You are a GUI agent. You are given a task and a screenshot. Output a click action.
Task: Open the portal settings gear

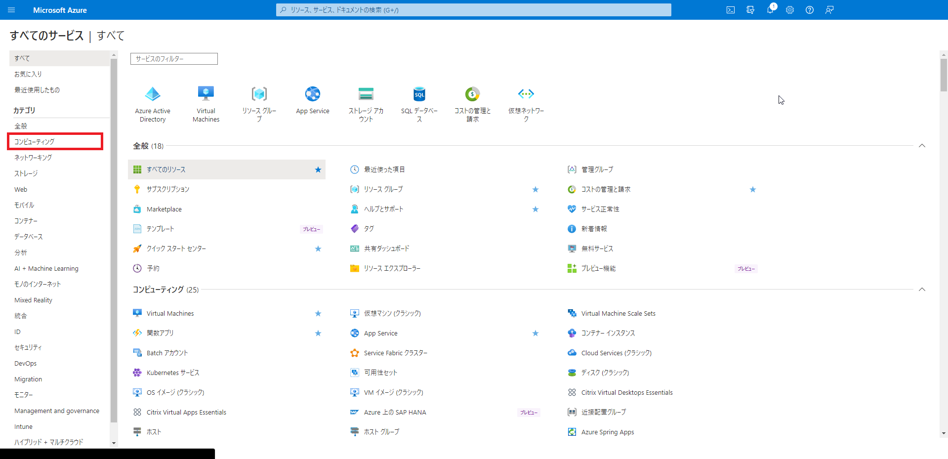790,10
